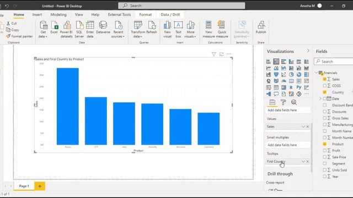Connect to SQL Server source
353x198 pixels.
79,30
